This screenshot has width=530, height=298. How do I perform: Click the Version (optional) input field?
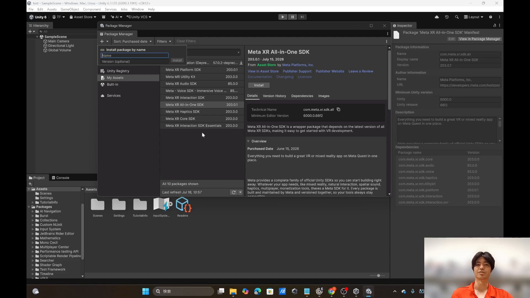134,62
